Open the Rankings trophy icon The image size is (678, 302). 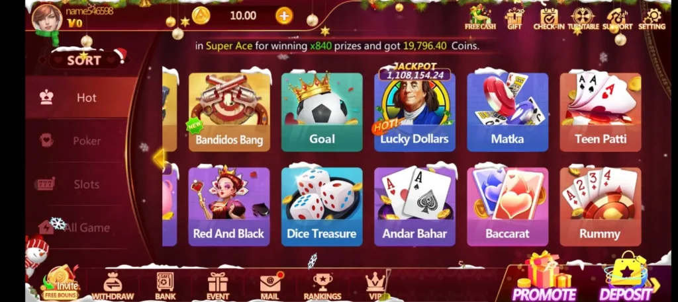pyautogui.click(x=322, y=286)
